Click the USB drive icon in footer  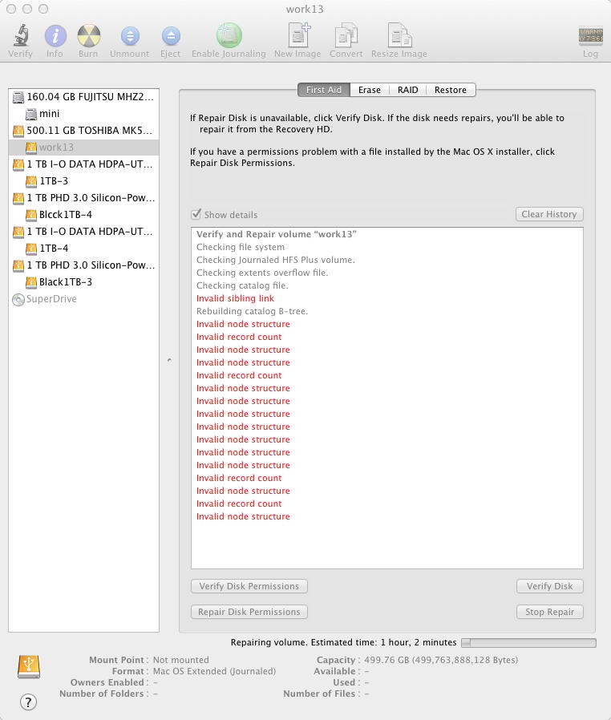(x=29, y=666)
